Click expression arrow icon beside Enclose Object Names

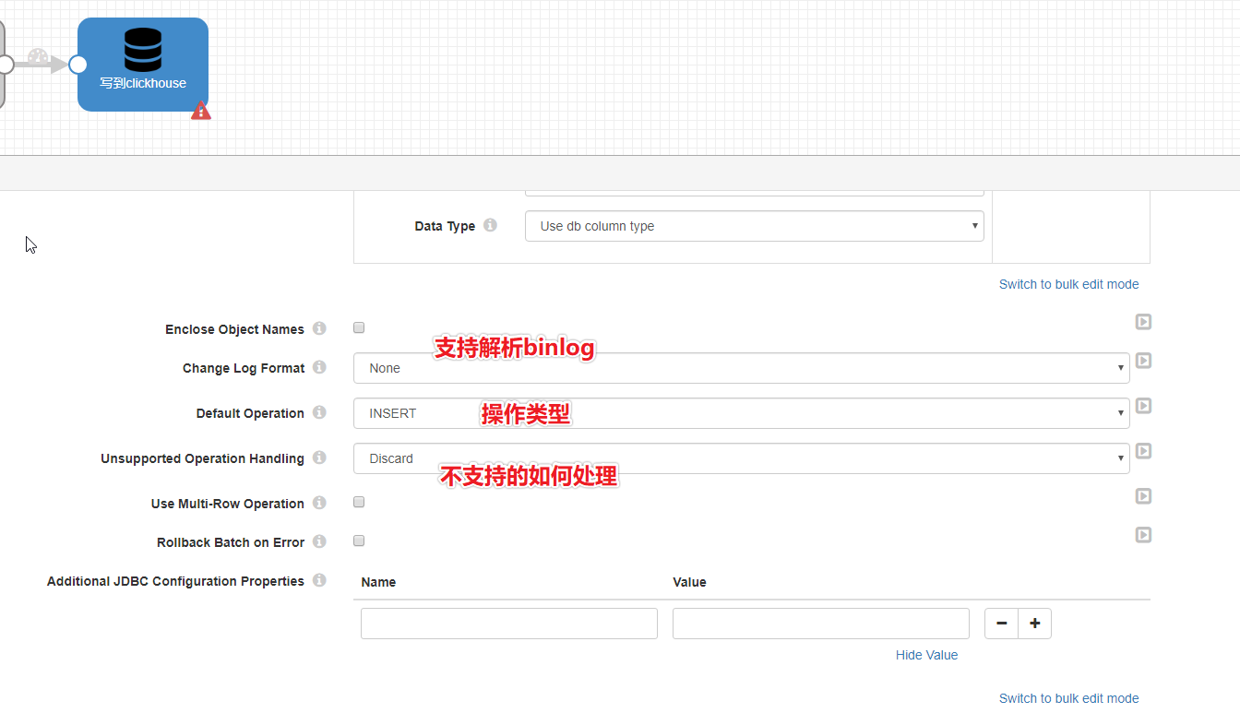(x=1143, y=322)
